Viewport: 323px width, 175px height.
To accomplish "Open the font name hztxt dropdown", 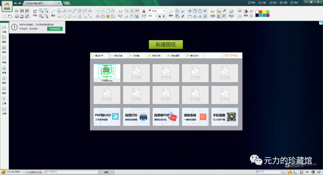I will coord(164,11).
